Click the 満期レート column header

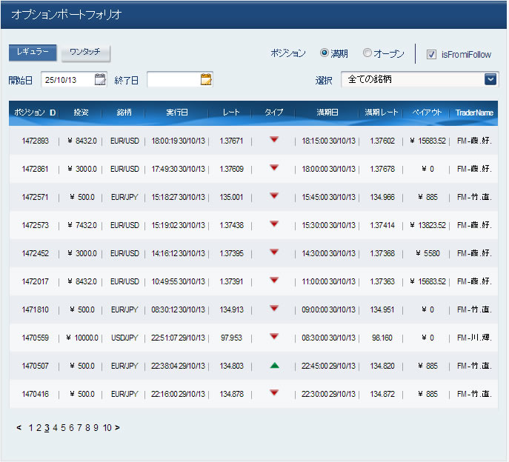(381, 113)
